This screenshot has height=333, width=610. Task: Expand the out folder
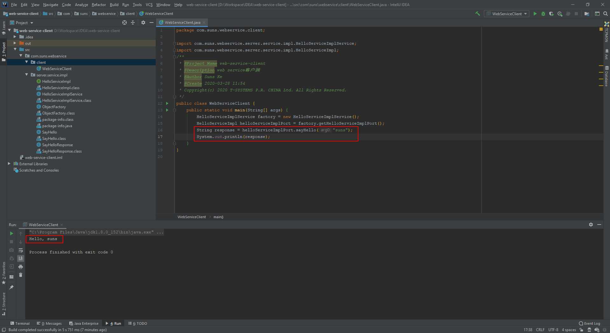[15, 43]
